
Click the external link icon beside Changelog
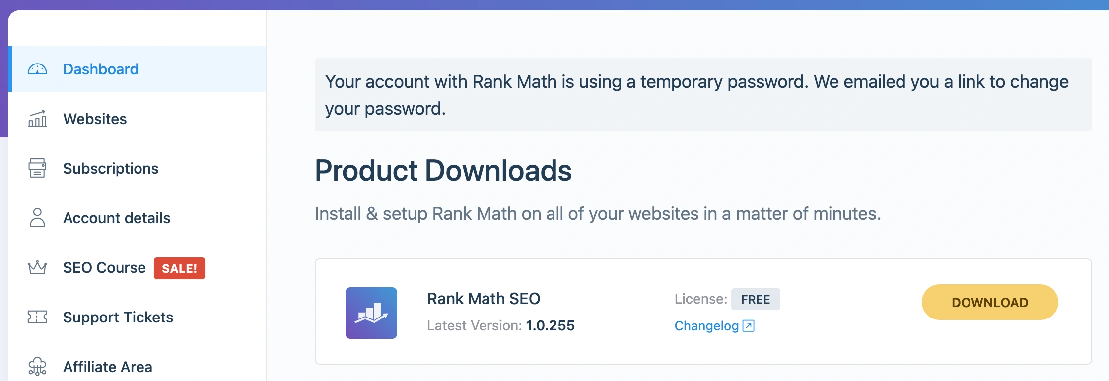(748, 326)
